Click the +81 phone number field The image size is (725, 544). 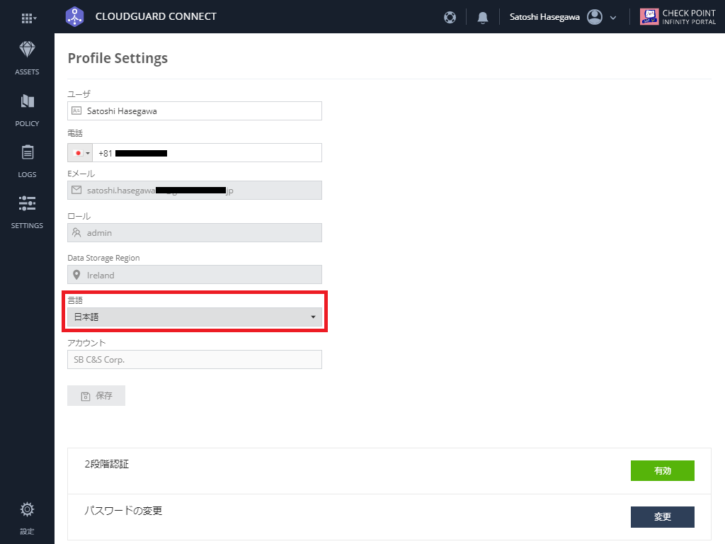point(207,153)
